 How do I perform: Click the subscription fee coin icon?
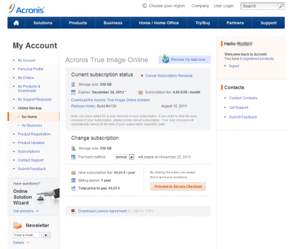141,92
